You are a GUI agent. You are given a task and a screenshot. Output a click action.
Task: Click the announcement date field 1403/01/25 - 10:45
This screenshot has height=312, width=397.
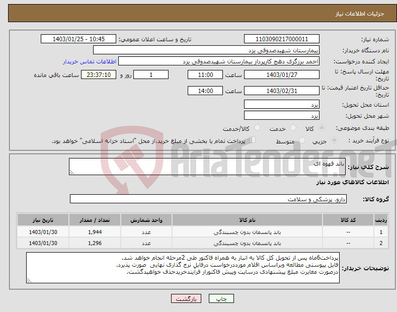(x=78, y=39)
